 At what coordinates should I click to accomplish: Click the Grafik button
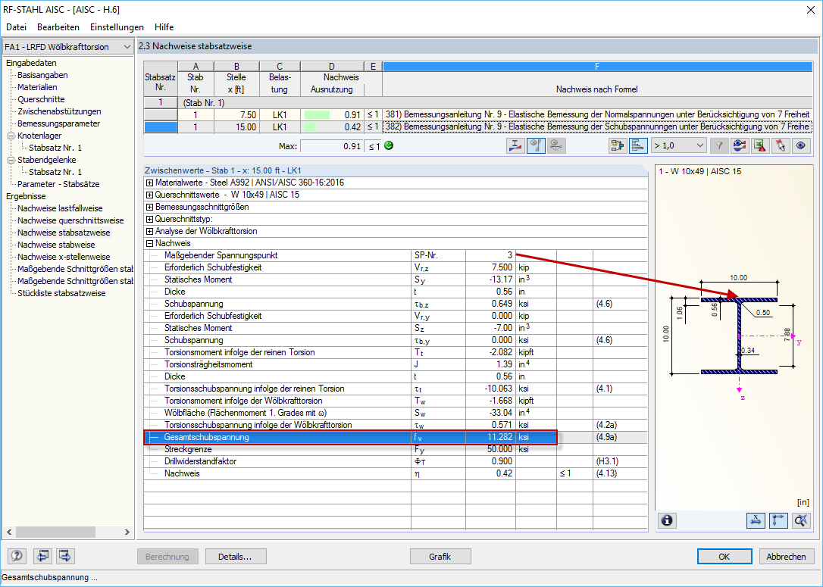click(x=440, y=557)
